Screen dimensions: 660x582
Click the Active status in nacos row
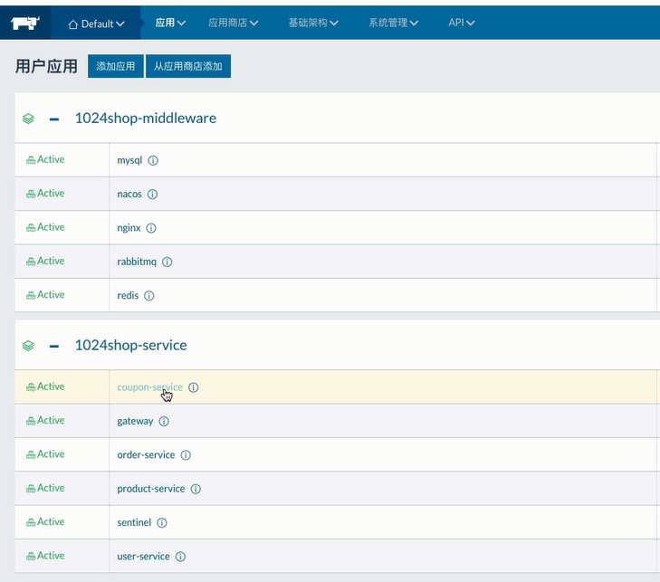coord(45,193)
